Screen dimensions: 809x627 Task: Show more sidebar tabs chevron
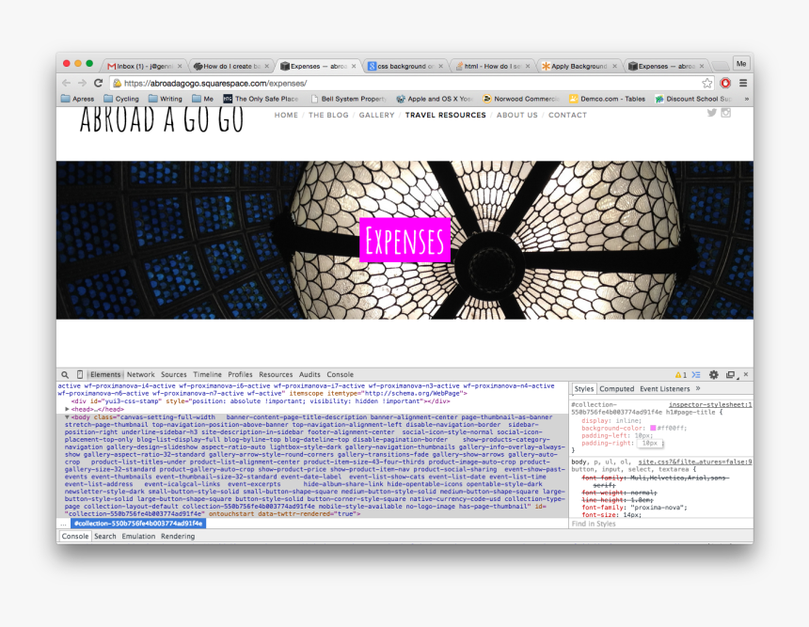(698, 388)
